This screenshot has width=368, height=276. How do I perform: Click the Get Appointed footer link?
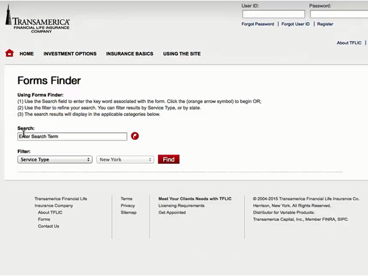171,212
